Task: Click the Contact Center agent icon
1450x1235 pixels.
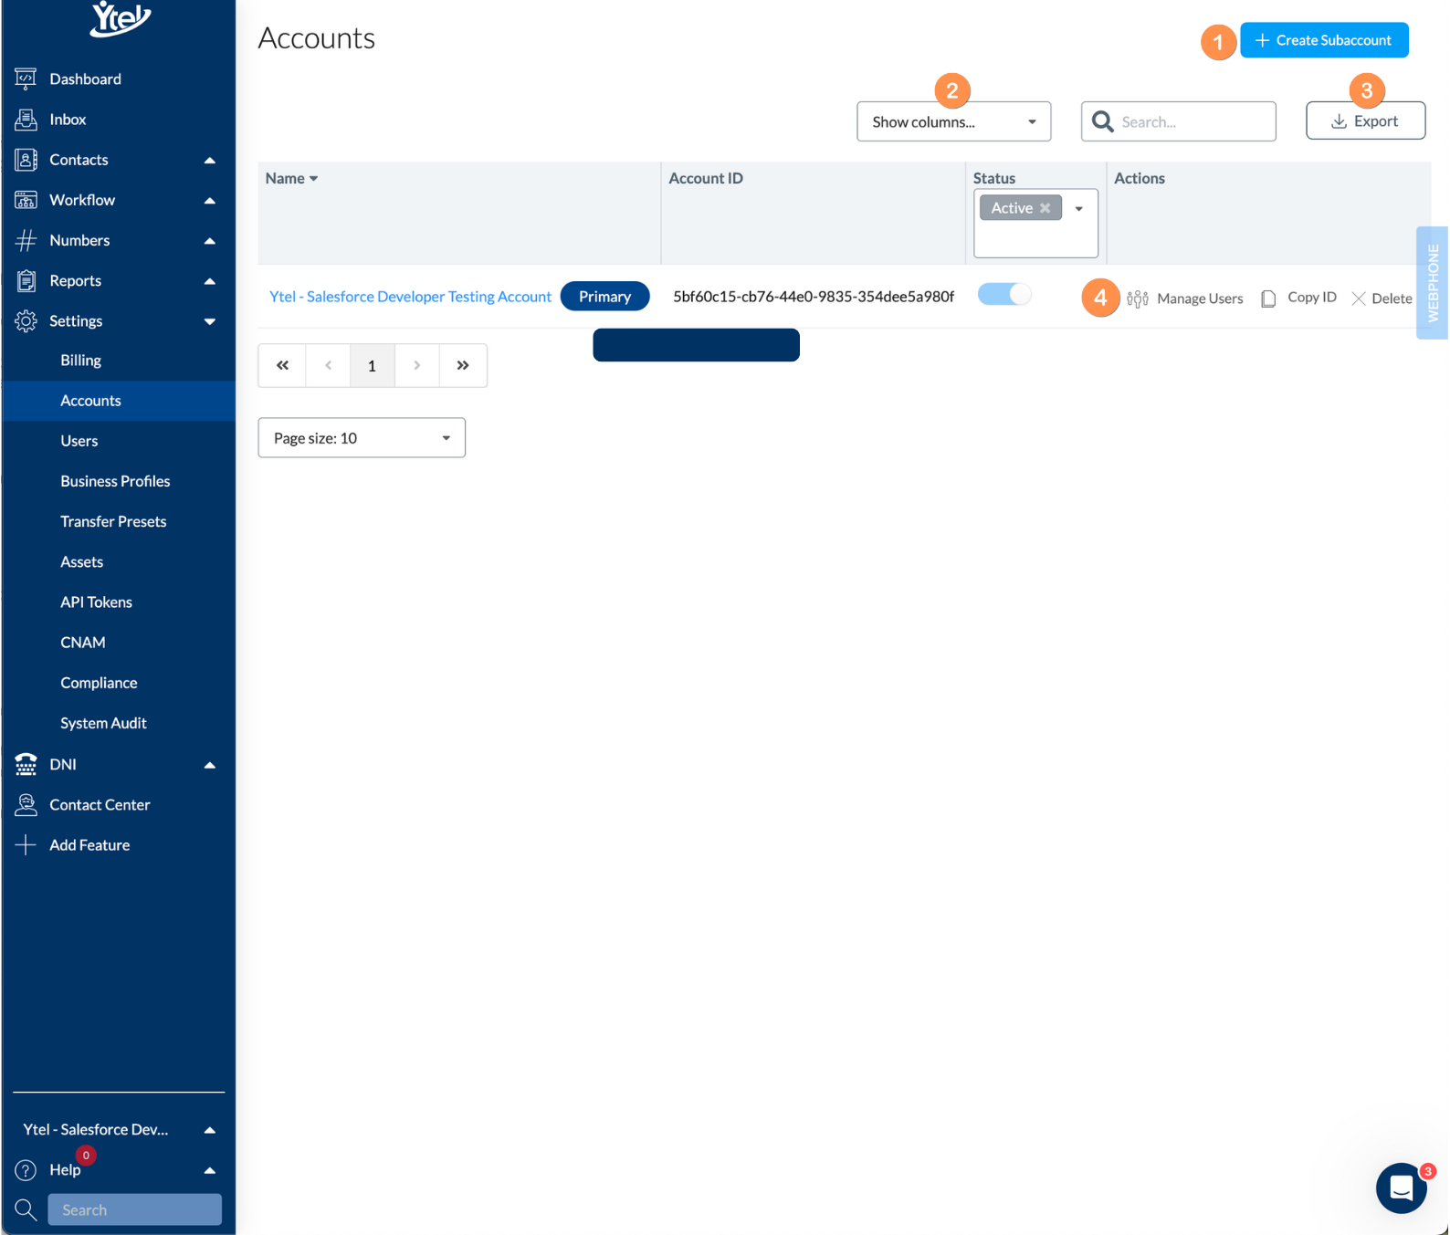Action: pyautogui.click(x=26, y=804)
